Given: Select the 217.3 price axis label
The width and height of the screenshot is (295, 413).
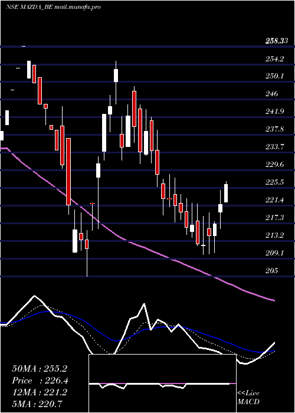Looking at the screenshot, I should (274, 218).
